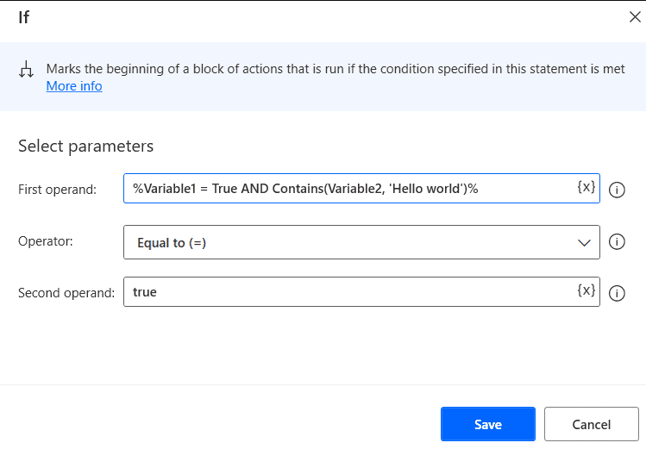Show info tooltip for Second operand
646x449 pixels.
617,294
